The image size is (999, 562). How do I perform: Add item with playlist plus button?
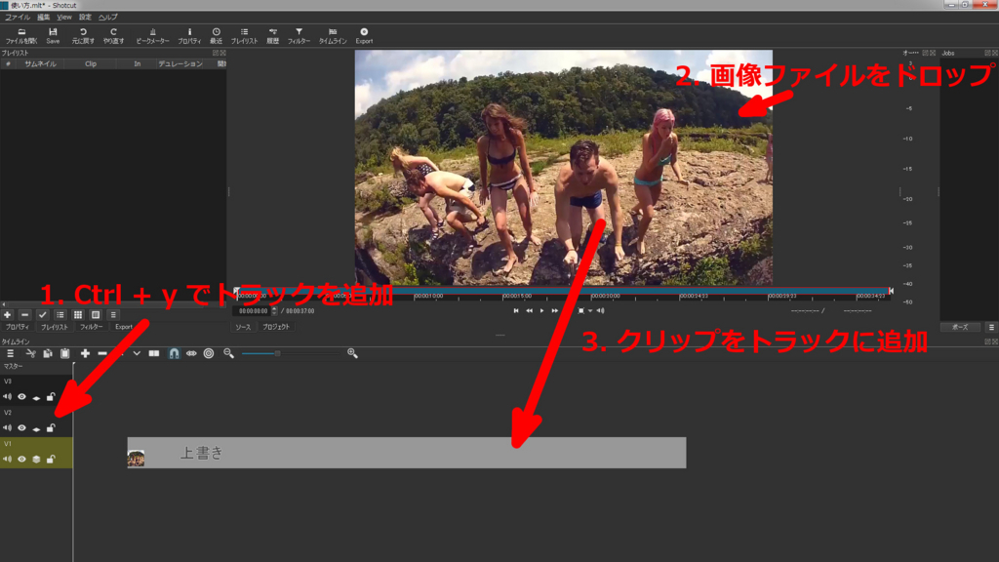pyautogui.click(x=8, y=315)
